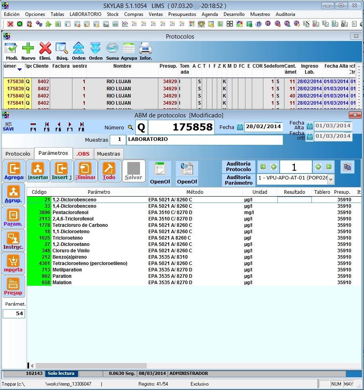Open the Fecha calendar picker
Viewport: 364px width, 390px height.
(240, 127)
